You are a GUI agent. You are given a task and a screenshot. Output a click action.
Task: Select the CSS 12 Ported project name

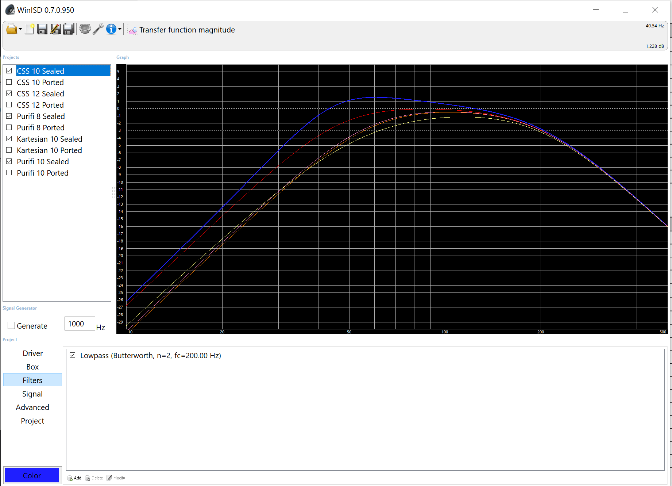click(x=40, y=105)
